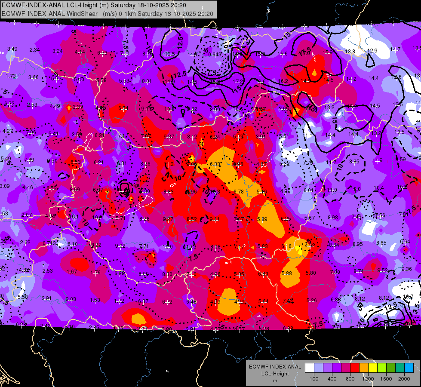Click the wind shear value 8.85
The image size is (421, 387).
click(x=354, y=162)
